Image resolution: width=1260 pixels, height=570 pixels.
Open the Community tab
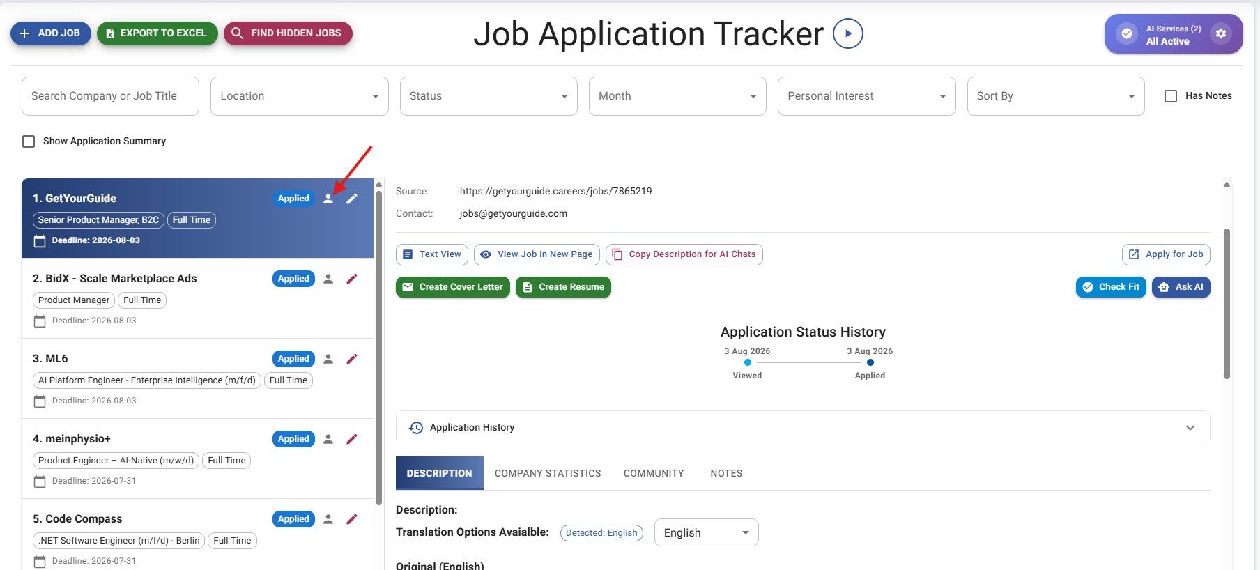point(654,473)
